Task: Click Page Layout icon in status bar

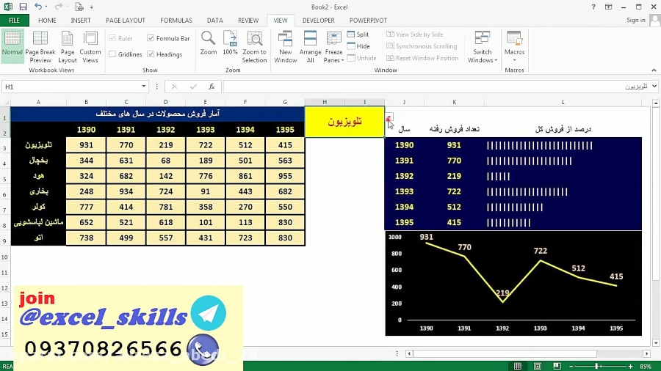Action: 538,367
